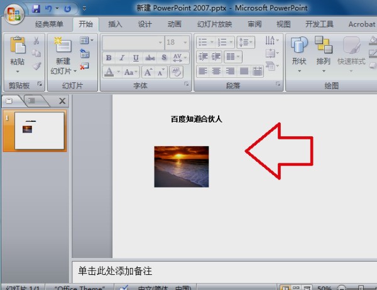Click the font color button
The height and width of the screenshot is (290, 377).
(x=109, y=72)
